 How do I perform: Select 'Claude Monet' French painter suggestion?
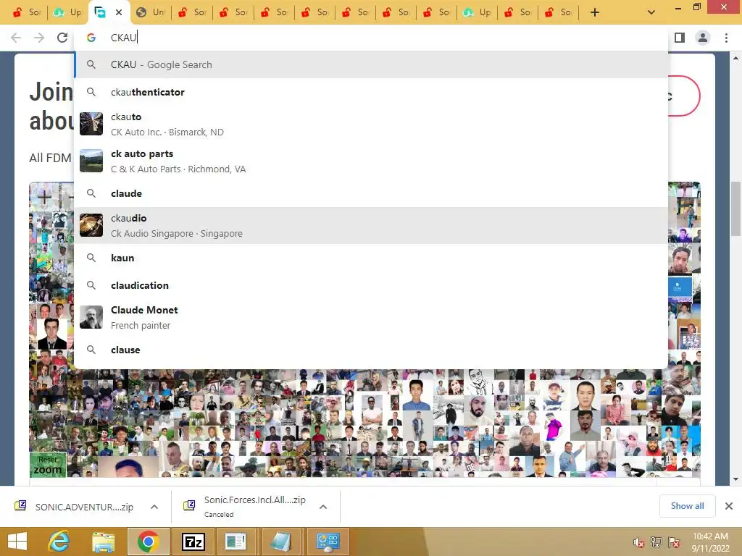(372, 317)
